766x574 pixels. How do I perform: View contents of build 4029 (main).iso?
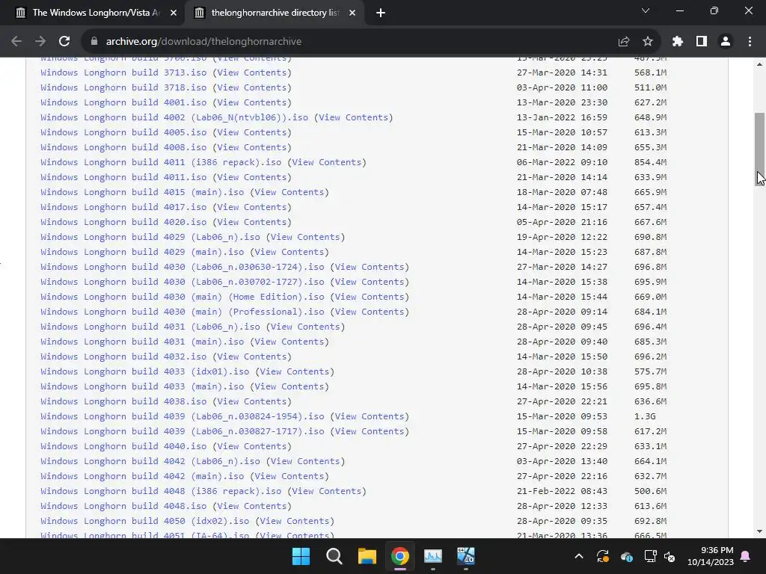[289, 253]
